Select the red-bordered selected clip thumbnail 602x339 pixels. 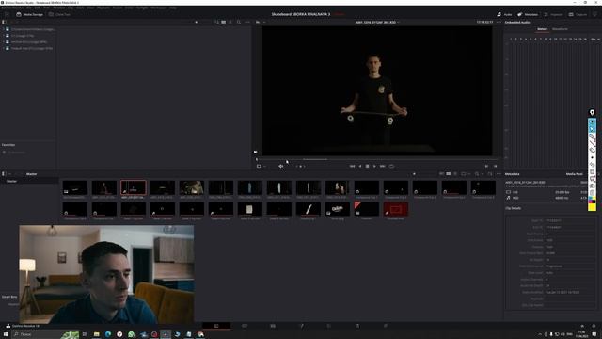click(134, 187)
